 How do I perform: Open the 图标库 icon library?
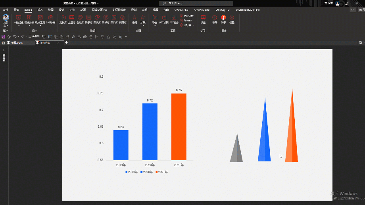[x=106, y=19]
